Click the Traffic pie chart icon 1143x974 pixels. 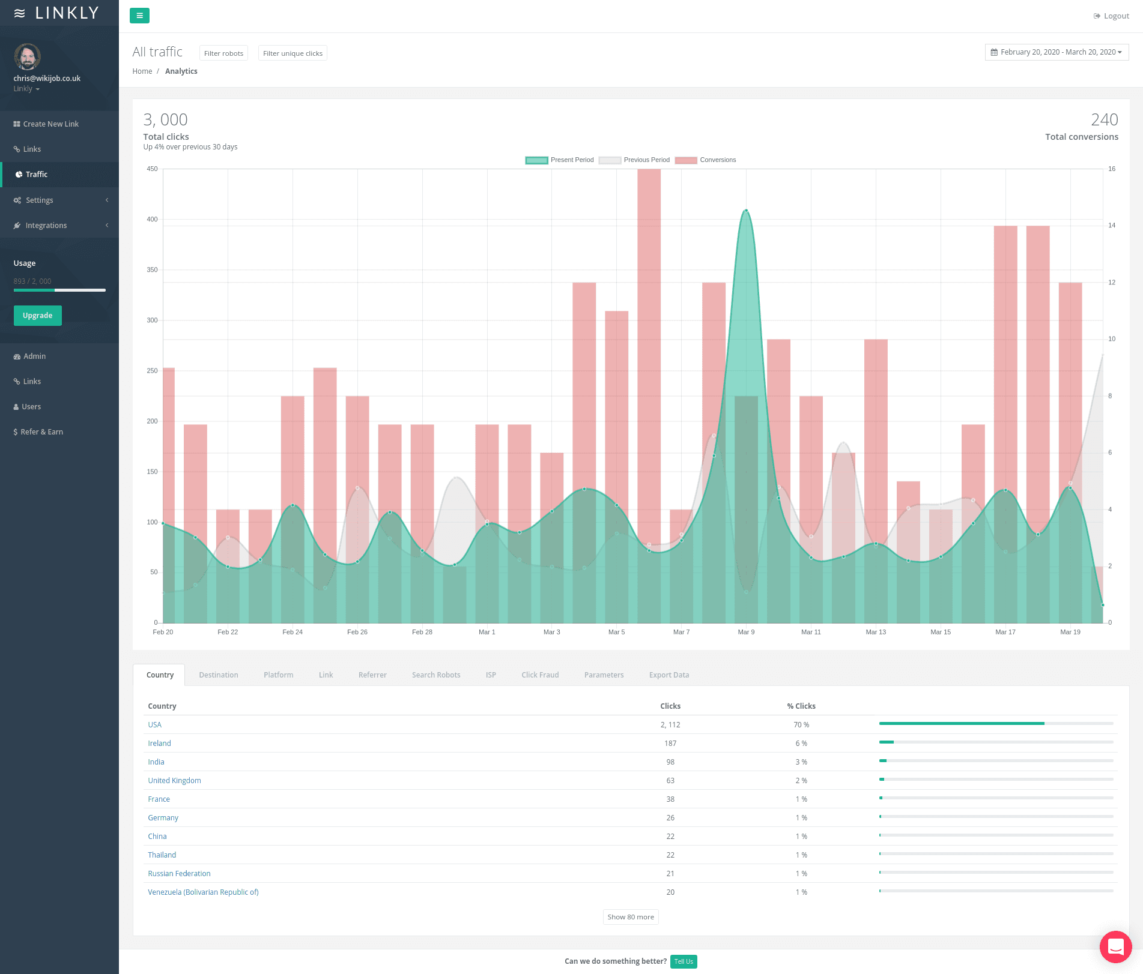19,175
